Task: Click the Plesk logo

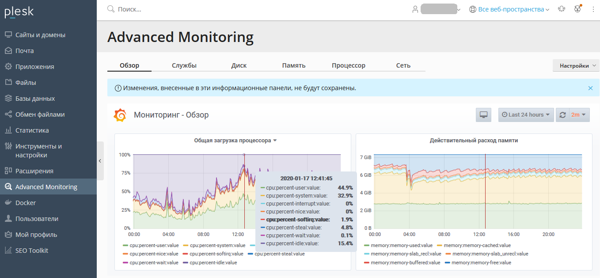Action: point(19,12)
